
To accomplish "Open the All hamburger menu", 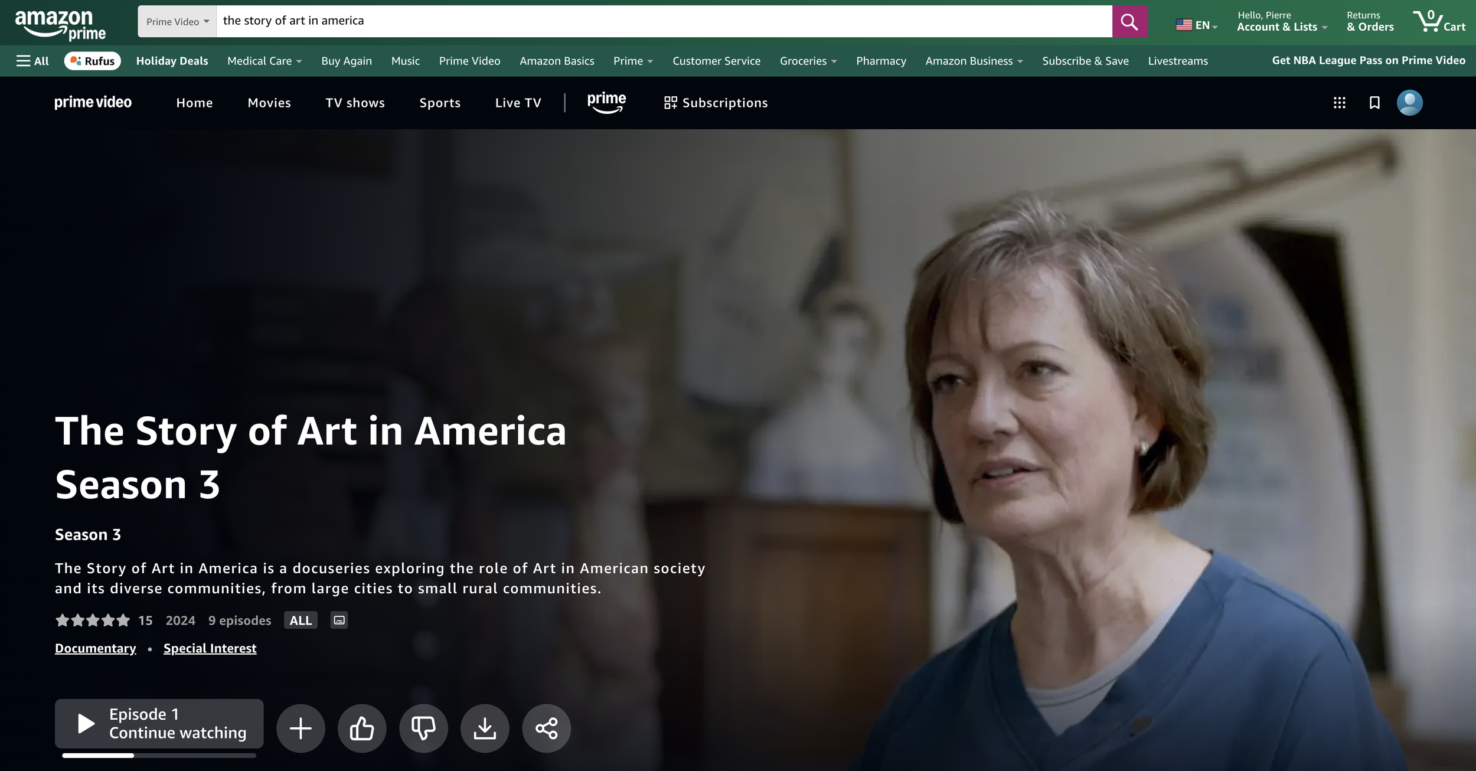I will coord(32,61).
